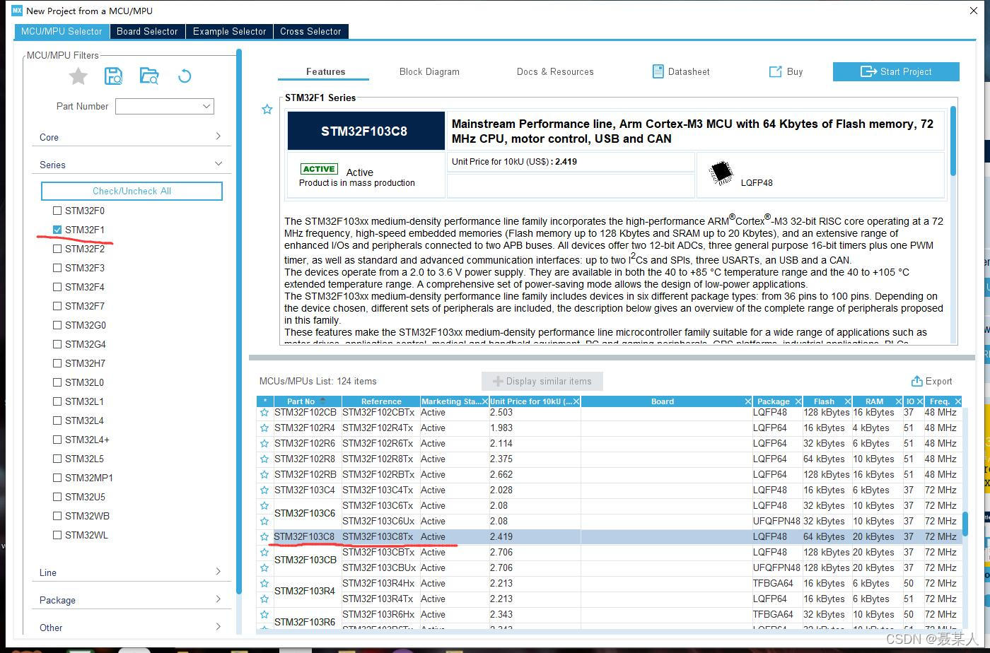Select the Features tab
The height and width of the screenshot is (653, 990).
[325, 71]
